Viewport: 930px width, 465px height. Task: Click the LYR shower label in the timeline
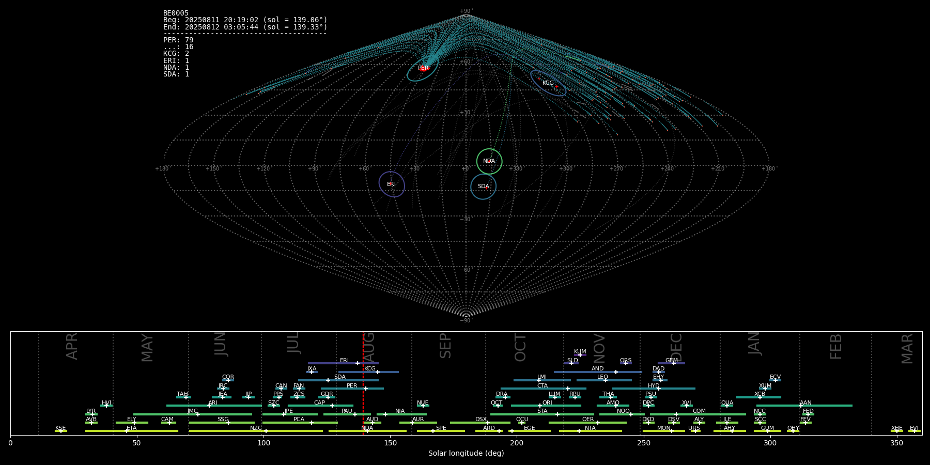(x=91, y=411)
